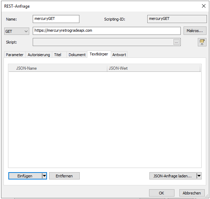Click the URL field with mercuryretrogradeapi.com

point(107,31)
